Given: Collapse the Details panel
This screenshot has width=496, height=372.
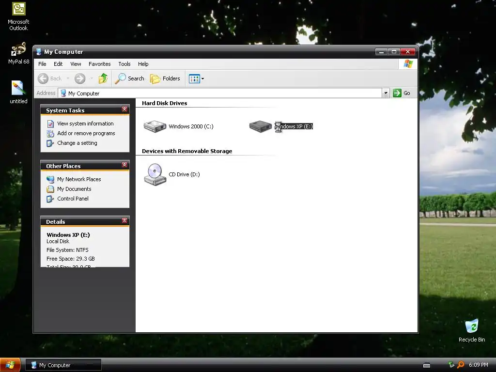Looking at the screenshot, I should click(x=124, y=220).
